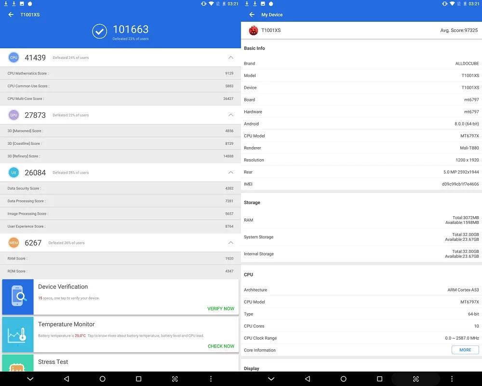Tap the Architecture ARM Cortex-A53 row

[361, 290]
